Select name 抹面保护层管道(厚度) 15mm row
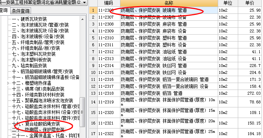 [169, 113]
